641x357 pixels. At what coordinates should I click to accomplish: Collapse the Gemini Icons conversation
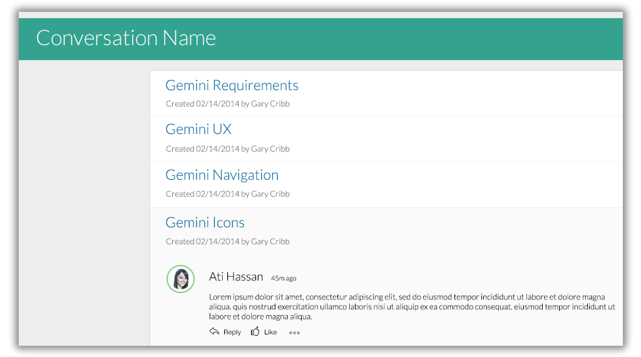click(x=205, y=222)
